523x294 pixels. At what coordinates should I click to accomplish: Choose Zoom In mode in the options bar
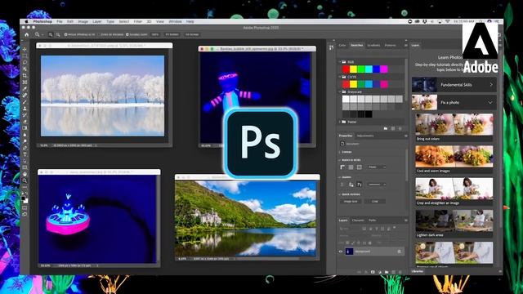(x=51, y=34)
